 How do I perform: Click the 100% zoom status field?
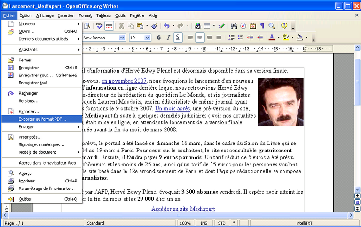click(x=185, y=223)
